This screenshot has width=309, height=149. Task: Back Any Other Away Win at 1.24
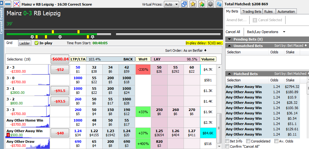coord(127,133)
